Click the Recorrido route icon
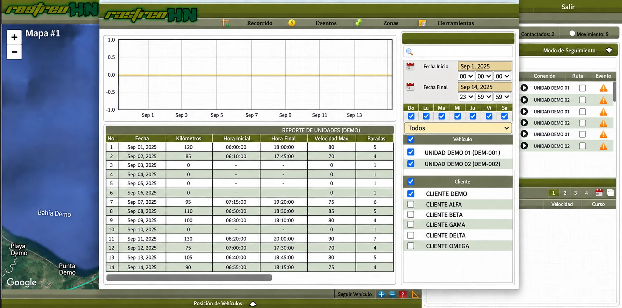 pyautogui.click(x=225, y=23)
